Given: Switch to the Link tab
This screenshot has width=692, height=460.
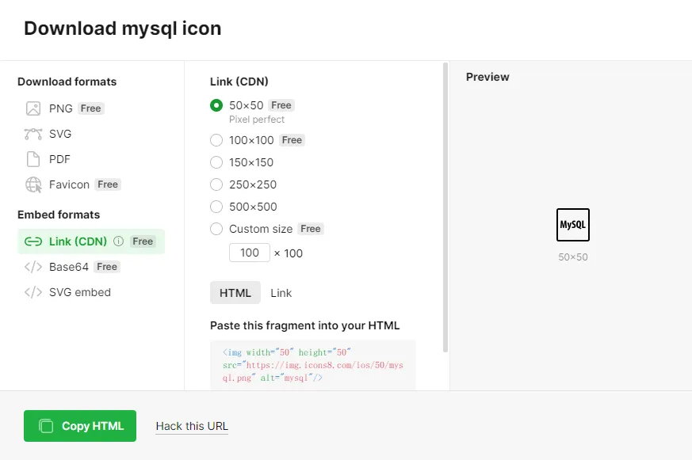Looking at the screenshot, I should [x=281, y=293].
